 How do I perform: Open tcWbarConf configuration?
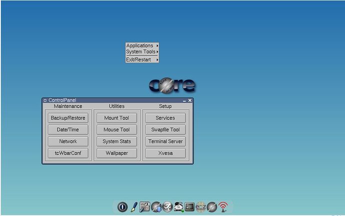(68, 153)
